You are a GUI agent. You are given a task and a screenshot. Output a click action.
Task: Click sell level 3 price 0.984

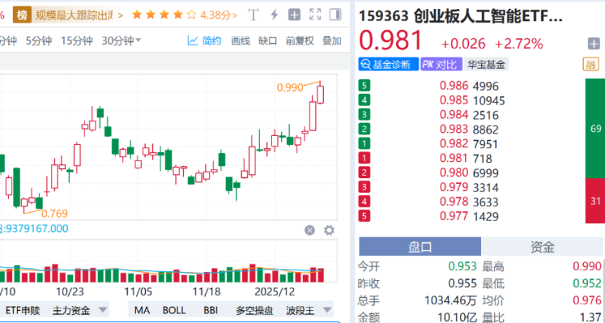[454, 115]
